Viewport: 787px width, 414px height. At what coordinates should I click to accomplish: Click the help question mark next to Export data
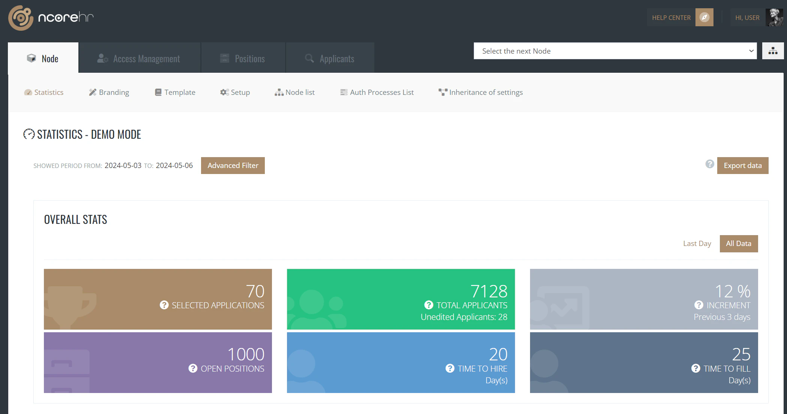click(709, 164)
